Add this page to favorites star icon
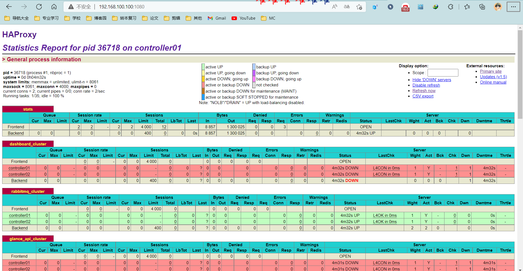The height and width of the screenshot is (271, 523). coord(359,7)
